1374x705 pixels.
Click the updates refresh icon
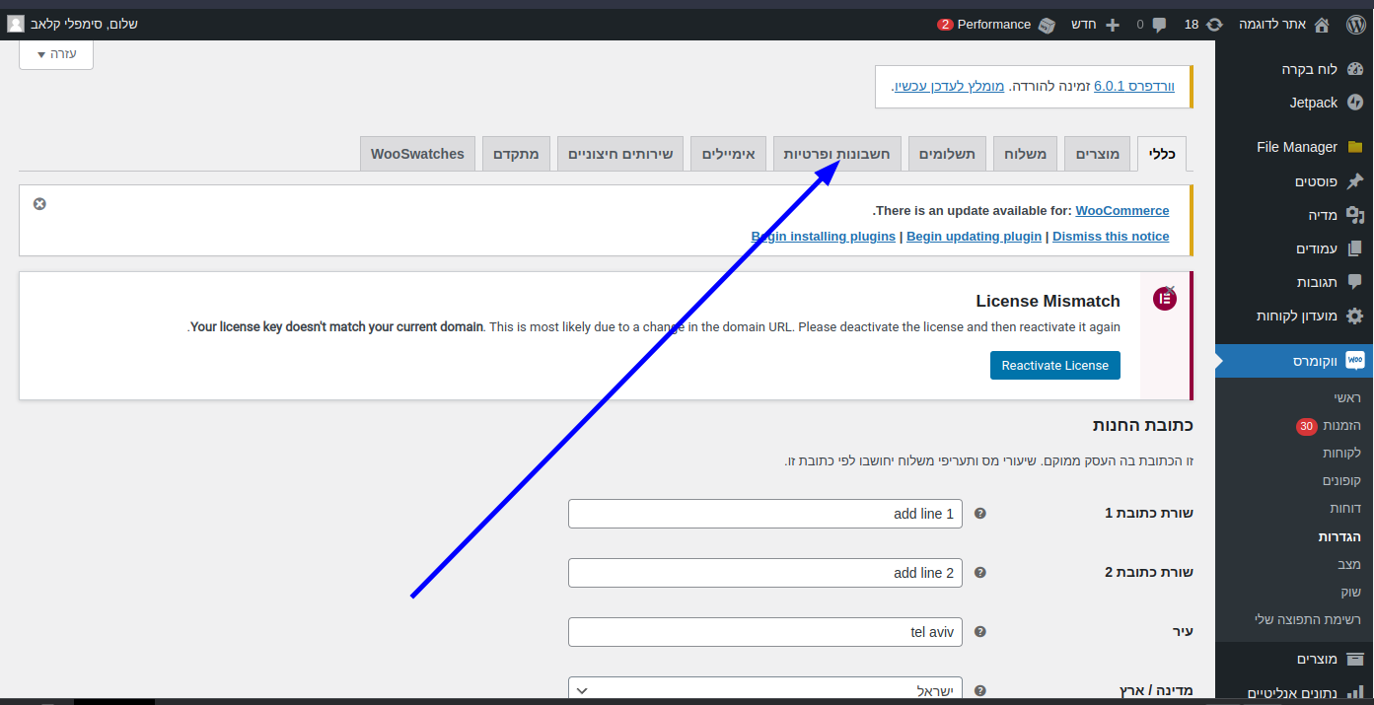(x=1214, y=24)
